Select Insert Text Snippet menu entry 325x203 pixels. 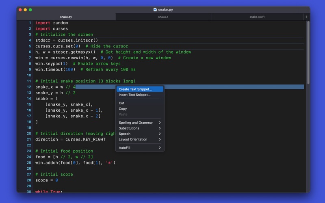pyautogui.click(x=134, y=95)
